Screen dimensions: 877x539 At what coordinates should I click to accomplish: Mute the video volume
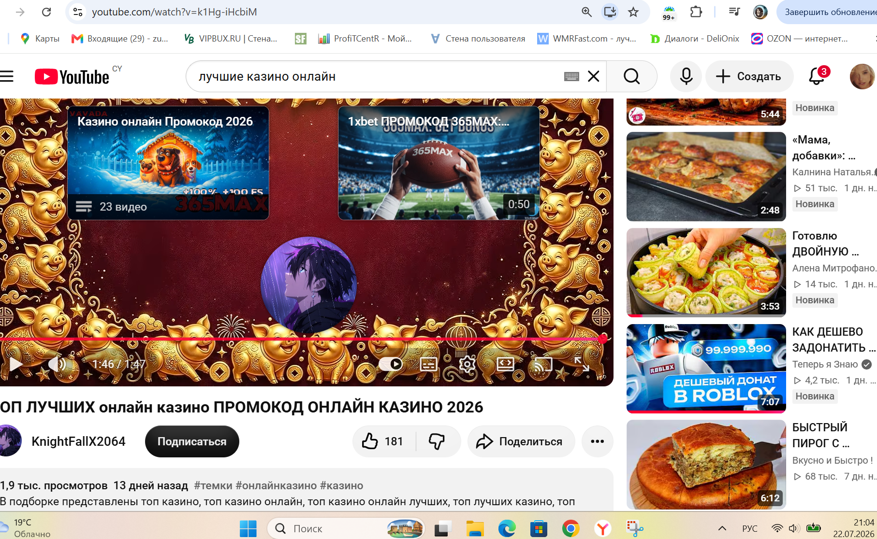click(57, 364)
